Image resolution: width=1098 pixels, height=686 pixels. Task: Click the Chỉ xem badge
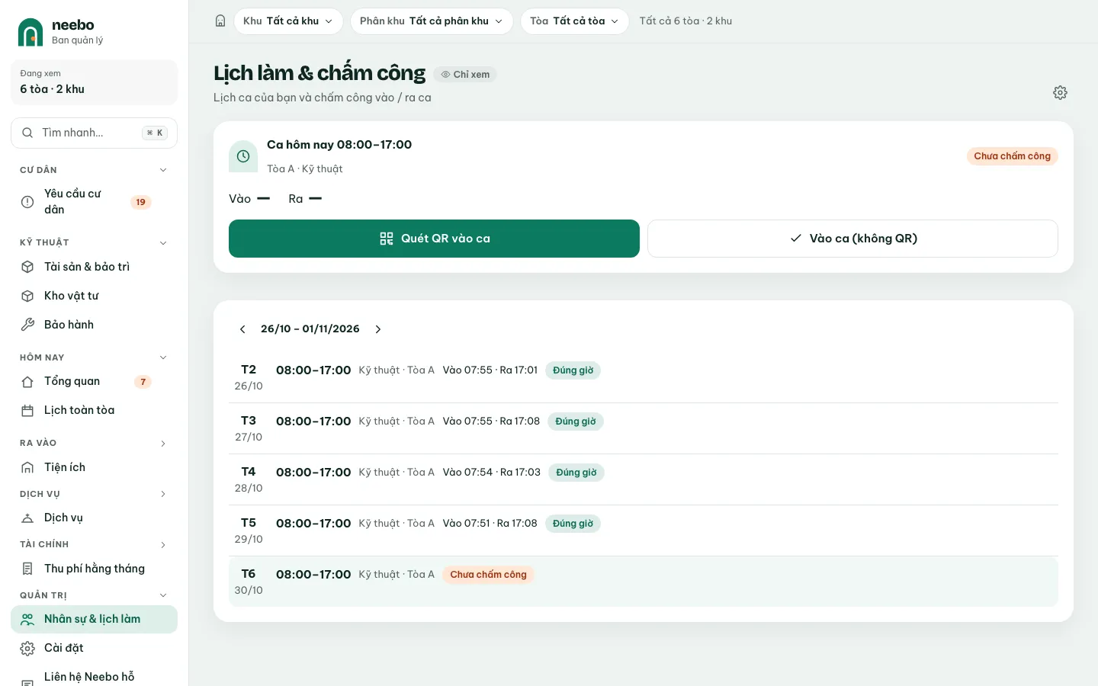coord(465,75)
